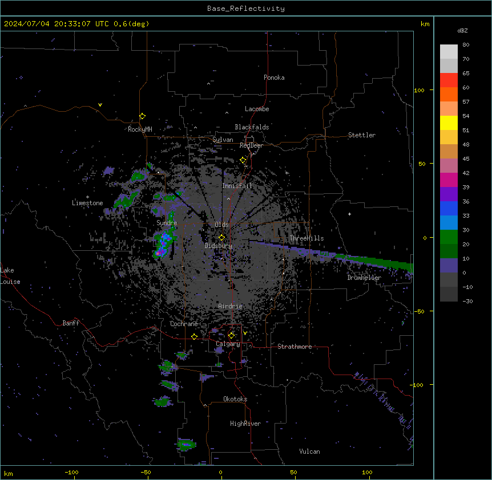This screenshot has width=492, height=480.
Task: Click the -30 value in the dBZ legend
Action: [x=467, y=302]
